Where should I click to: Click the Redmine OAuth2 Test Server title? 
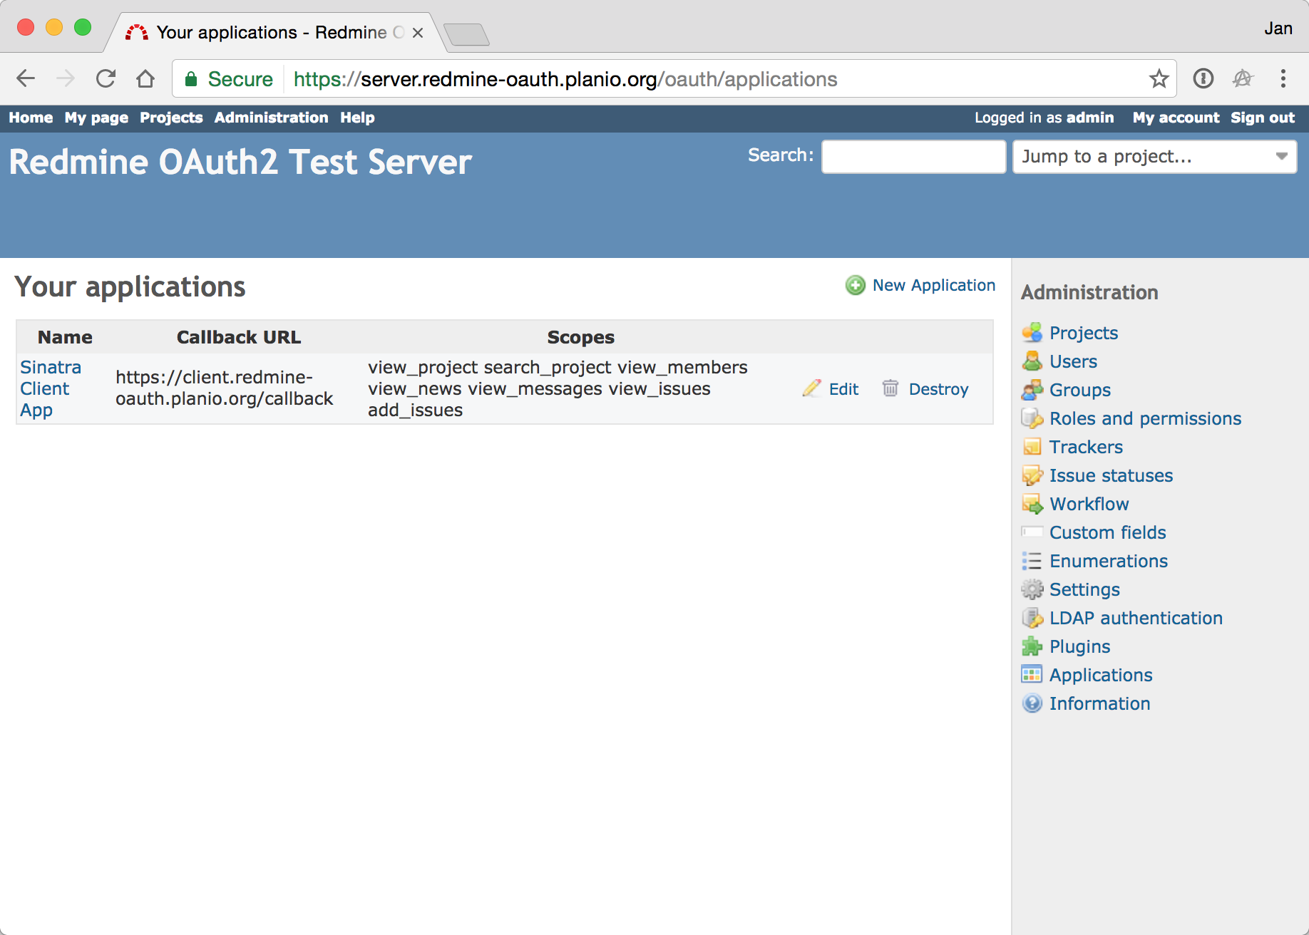pos(240,162)
